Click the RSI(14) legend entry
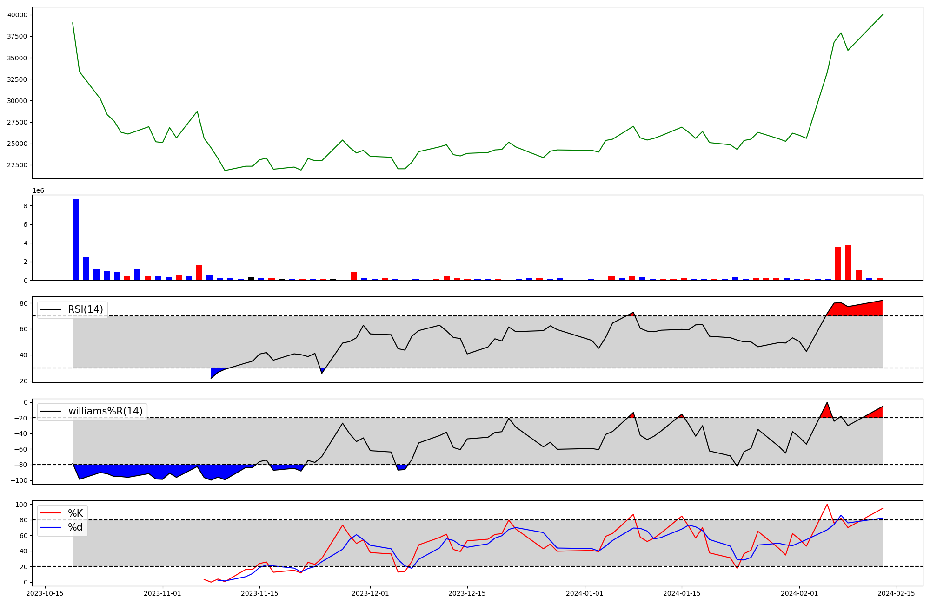 [85, 309]
